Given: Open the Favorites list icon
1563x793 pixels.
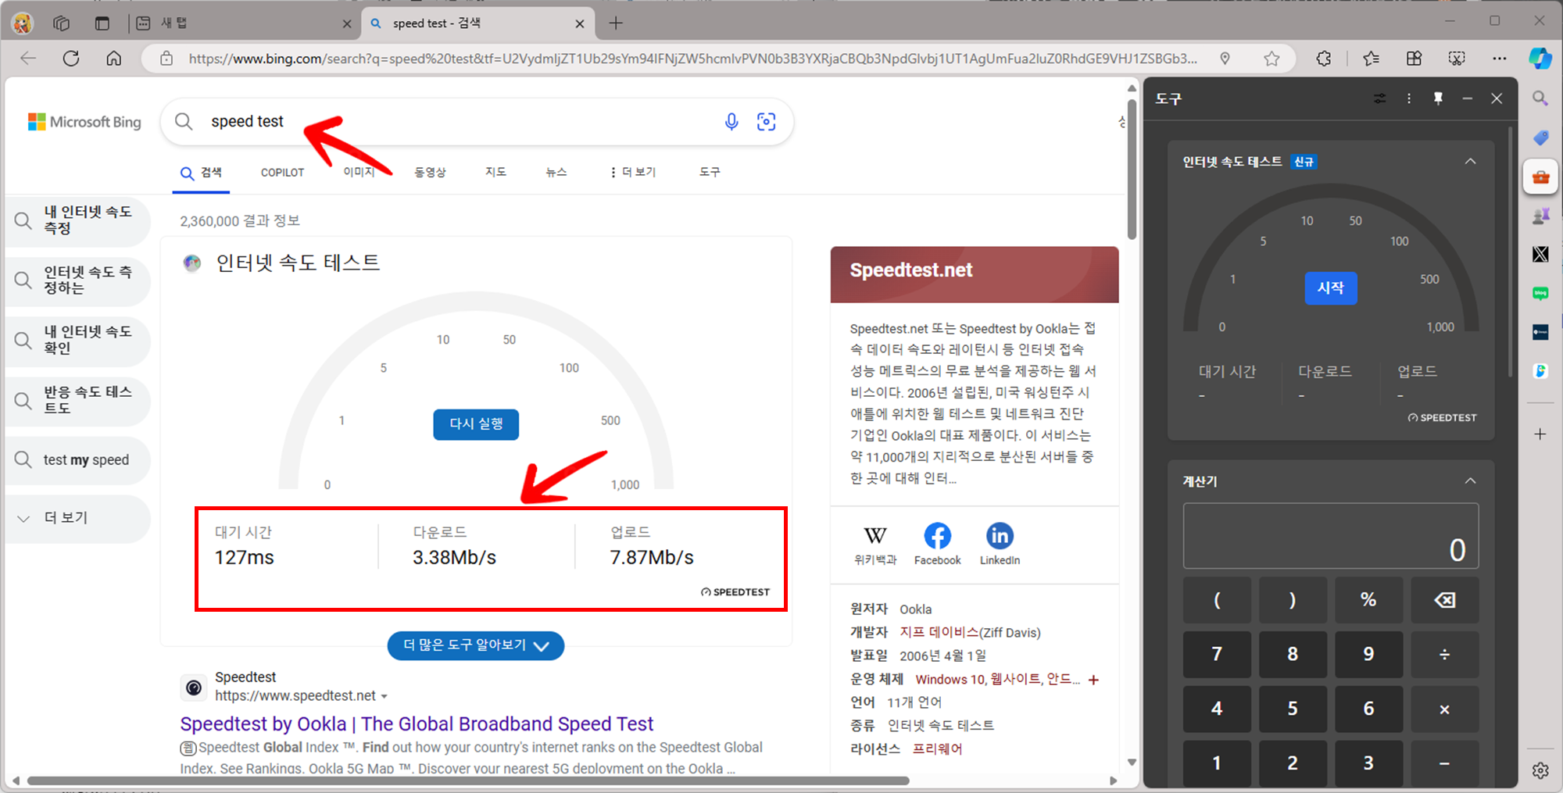Looking at the screenshot, I should coord(1371,59).
